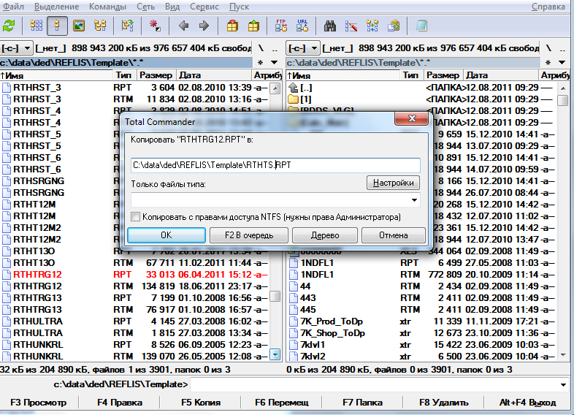Click the invert selection toolbar icon

(x=127, y=26)
